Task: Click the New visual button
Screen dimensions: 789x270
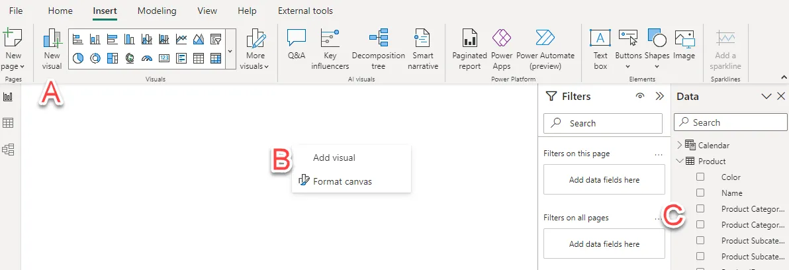Action: point(52,49)
